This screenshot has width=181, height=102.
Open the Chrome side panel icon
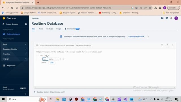click(160, 8)
